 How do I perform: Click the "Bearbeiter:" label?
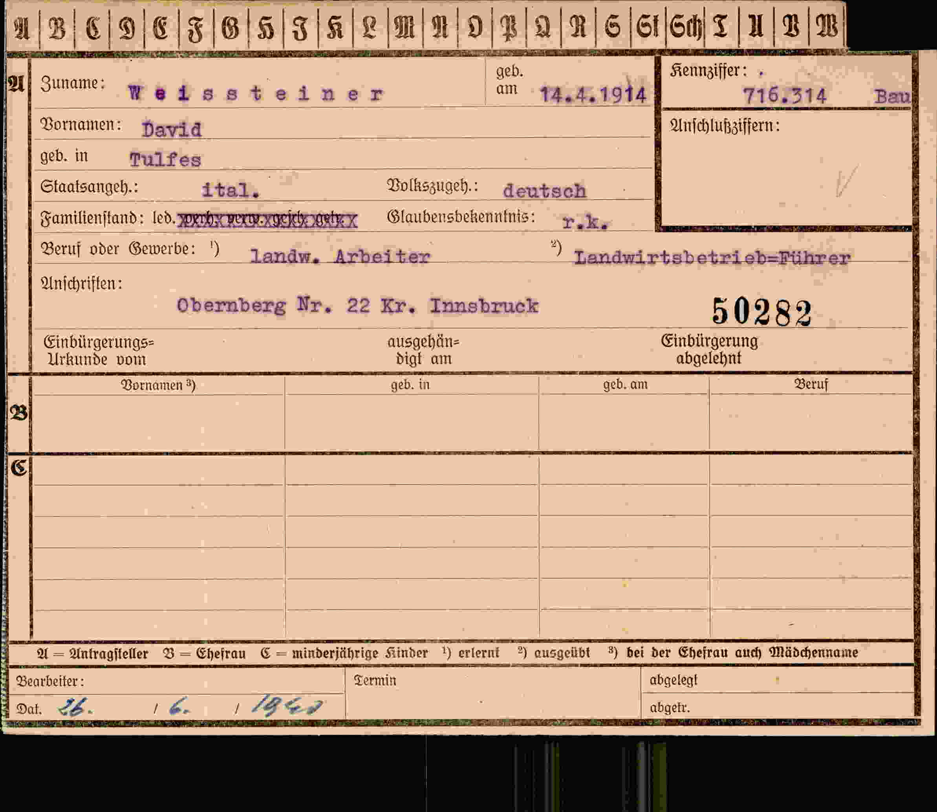pyautogui.click(x=50, y=681)
